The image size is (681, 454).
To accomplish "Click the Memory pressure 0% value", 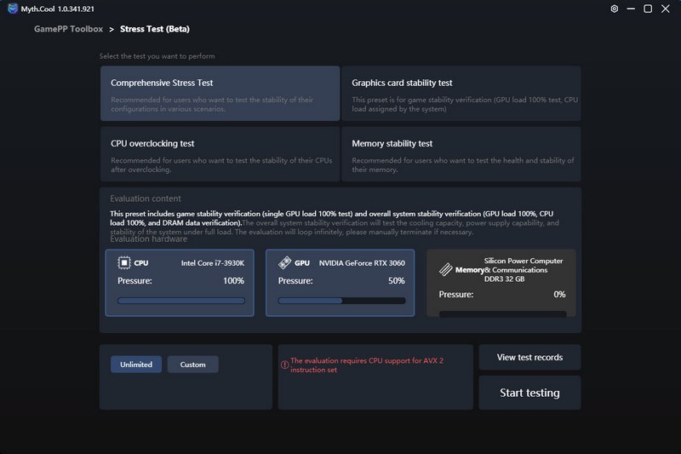I will [559, 294].
